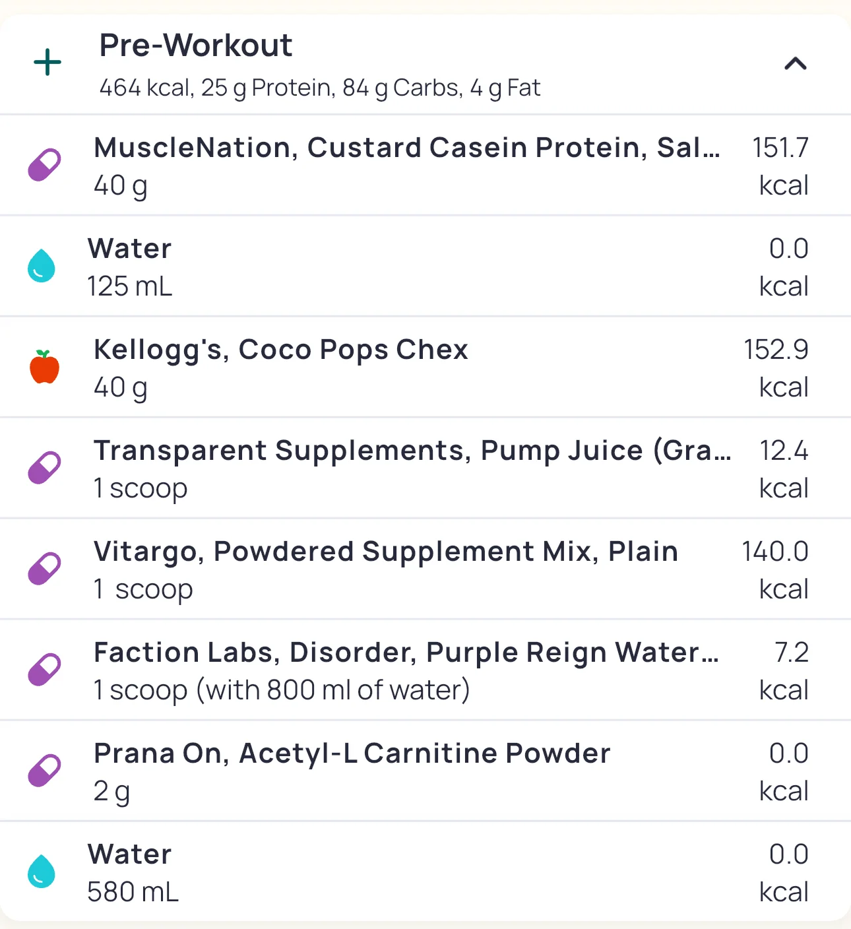Viewport: 851px width, 929px height.
Task: Click the plus icon beside Pre-Workout
Action: click(47, 63)
